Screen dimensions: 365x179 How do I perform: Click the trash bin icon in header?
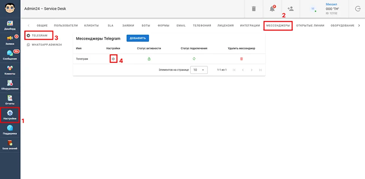[x=254, y=9]
